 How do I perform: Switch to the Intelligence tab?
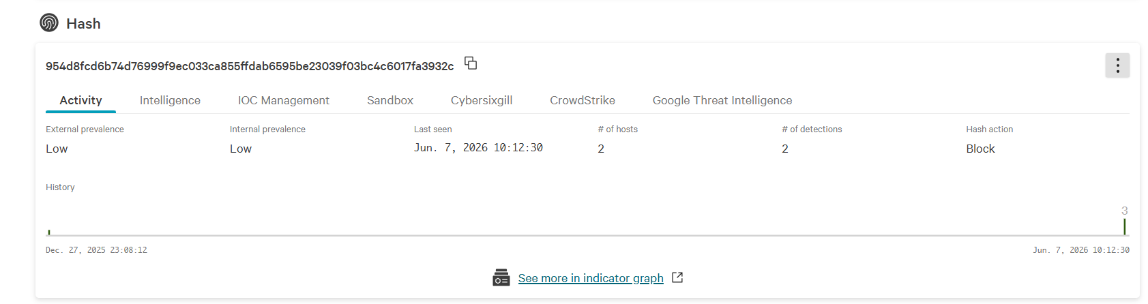coord(170,100)
